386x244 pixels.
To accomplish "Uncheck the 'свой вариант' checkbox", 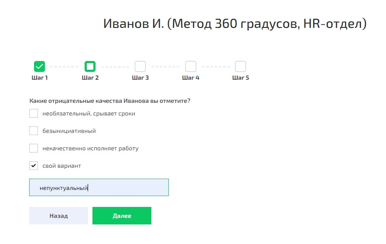I will click(x=34, y=166).
